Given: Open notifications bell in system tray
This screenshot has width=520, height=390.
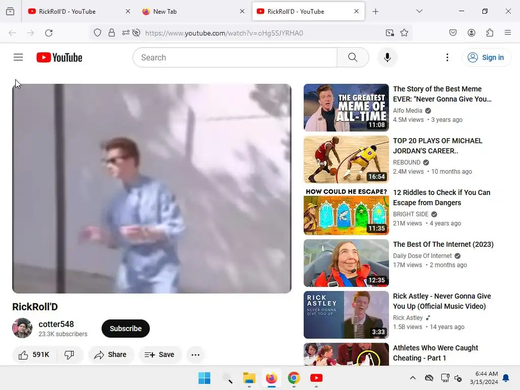Looking at the screenshot, I should point(506,378).
